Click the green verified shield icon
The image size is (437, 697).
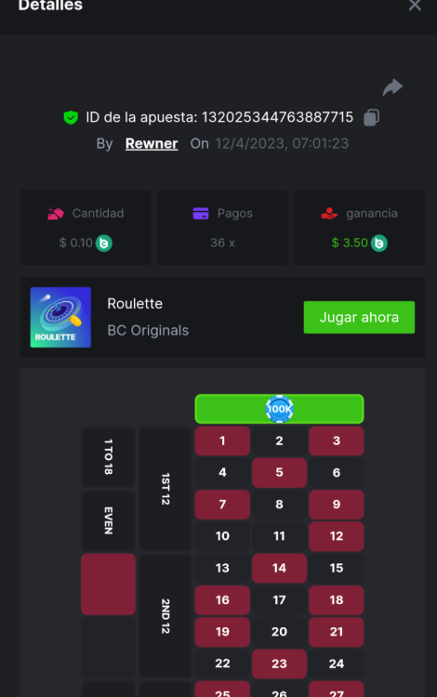pyautogui.click(x=71, y=117)
